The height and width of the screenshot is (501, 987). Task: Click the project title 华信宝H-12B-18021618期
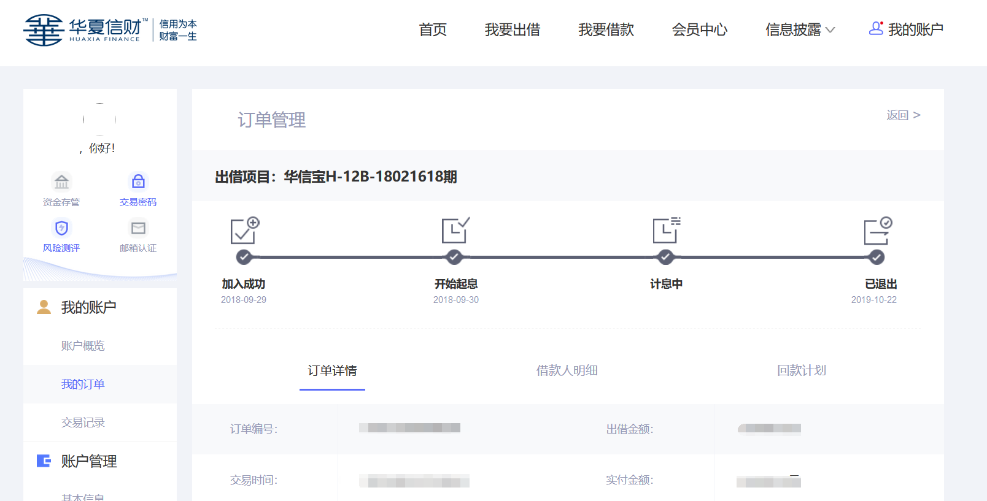pos(370,177)
